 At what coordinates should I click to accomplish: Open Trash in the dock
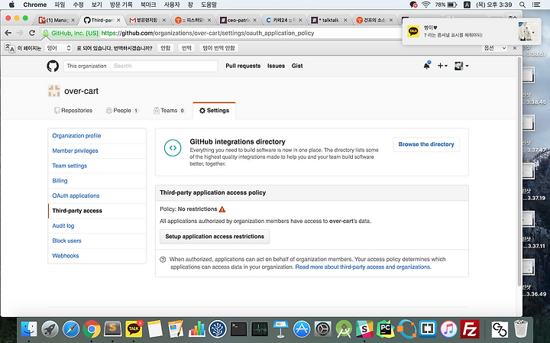[520, 329]
